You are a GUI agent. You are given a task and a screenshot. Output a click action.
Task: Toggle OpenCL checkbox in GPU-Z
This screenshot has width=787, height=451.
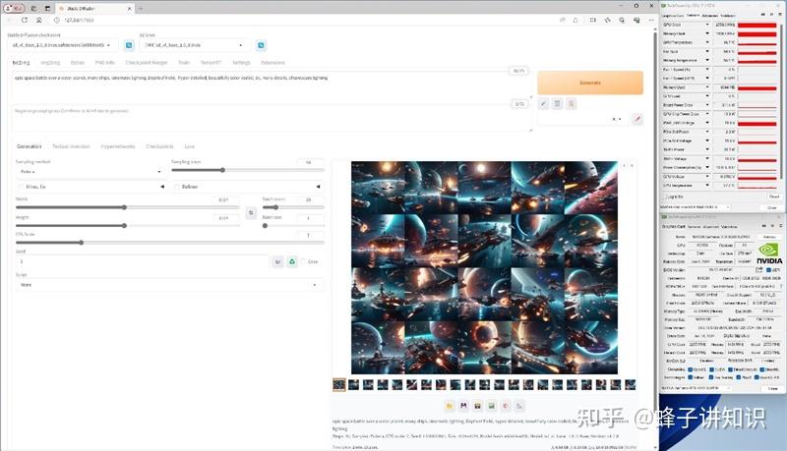(x=691, y=369)
